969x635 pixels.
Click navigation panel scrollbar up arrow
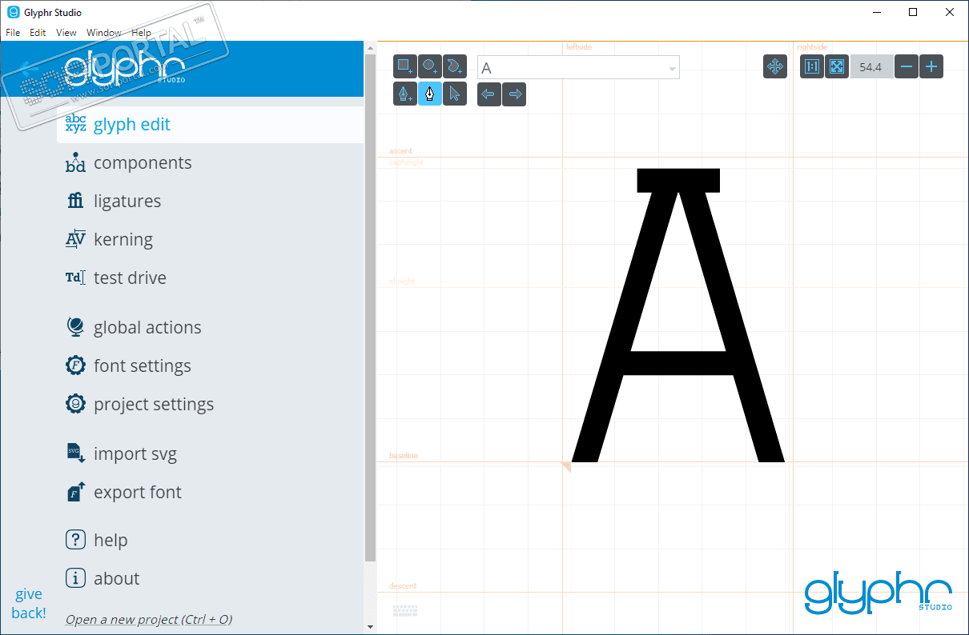(370, 48)
